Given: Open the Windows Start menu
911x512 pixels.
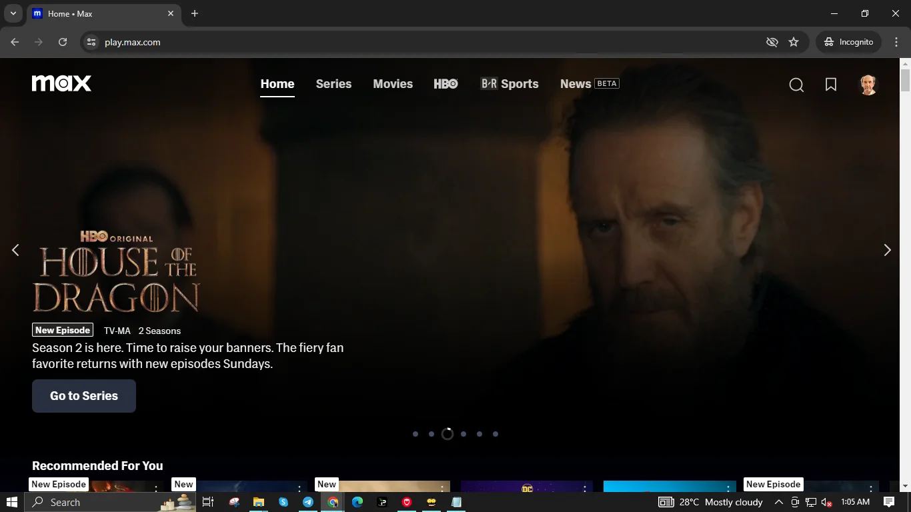Looking at the screenshot, I should [12, 502].
